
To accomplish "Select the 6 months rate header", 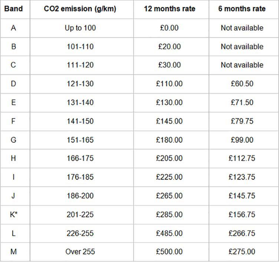I will (x=242, y=9).
